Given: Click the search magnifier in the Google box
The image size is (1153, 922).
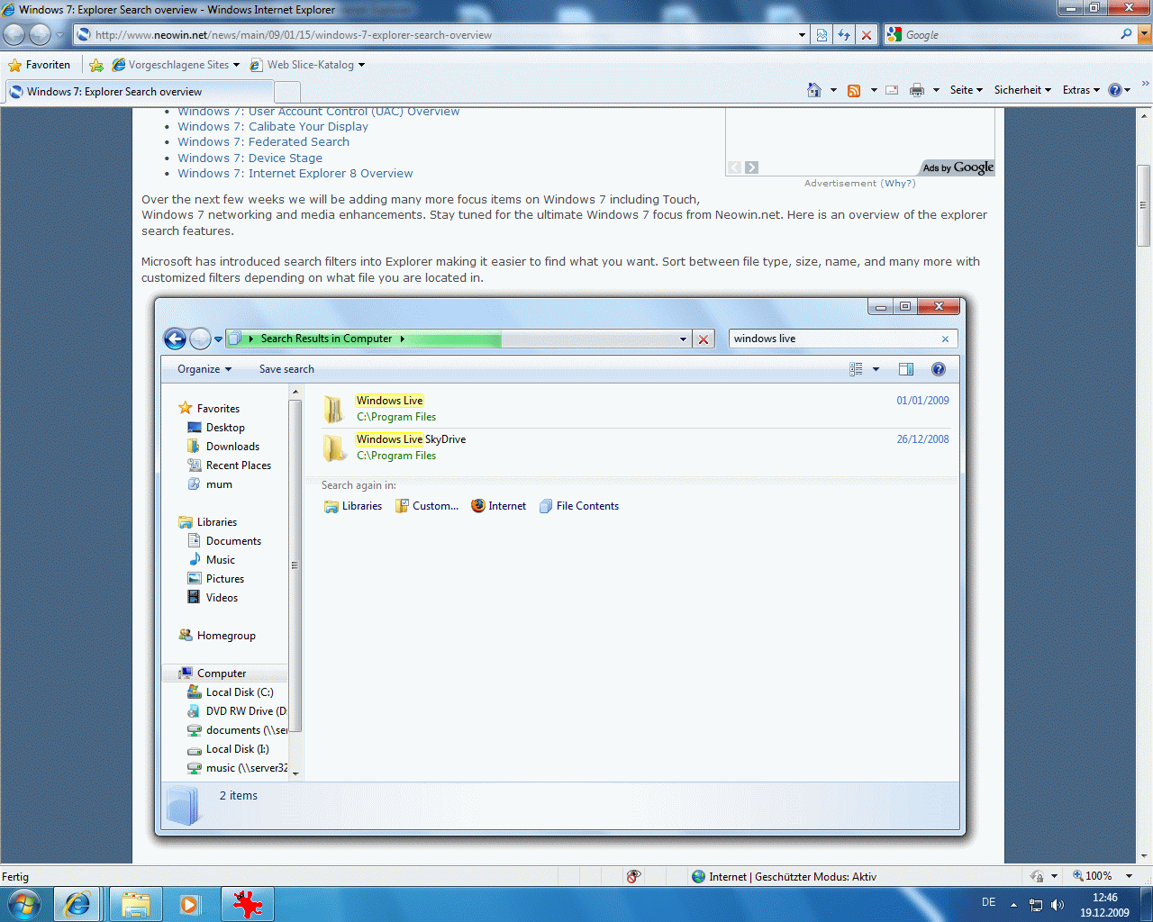Looking at the screenshot, I should pos(1126,34).
